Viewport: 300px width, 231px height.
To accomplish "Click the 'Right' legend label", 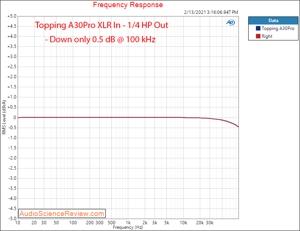I will coord(267,36).
